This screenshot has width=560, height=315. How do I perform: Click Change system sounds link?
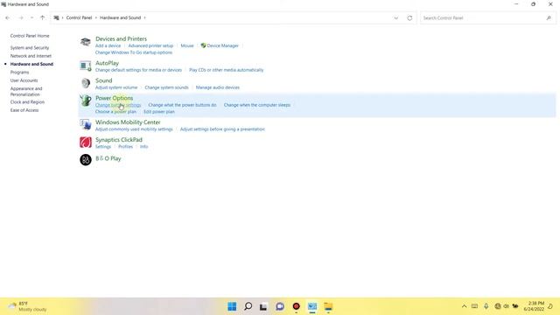(166, 87)
